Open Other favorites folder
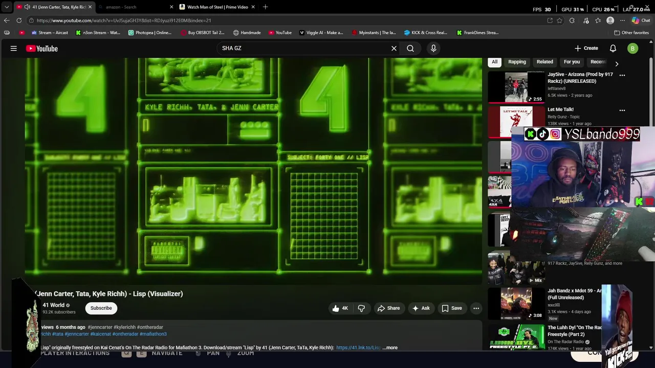Screen dimensions: 655x368 631,33
